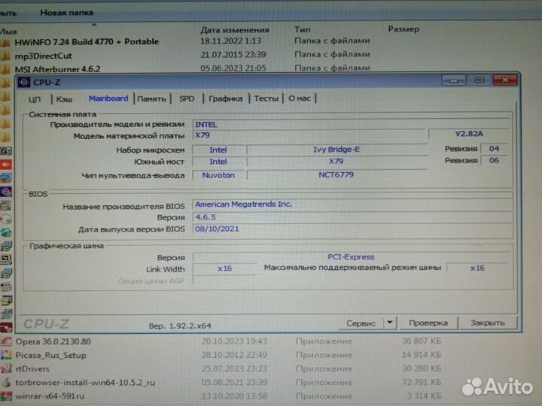Go to the Графика tab
Screen dimensions: 542x406
(x=226, y=98)
